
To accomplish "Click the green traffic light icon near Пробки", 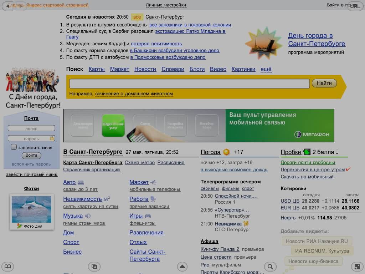I will pos(307,152).
